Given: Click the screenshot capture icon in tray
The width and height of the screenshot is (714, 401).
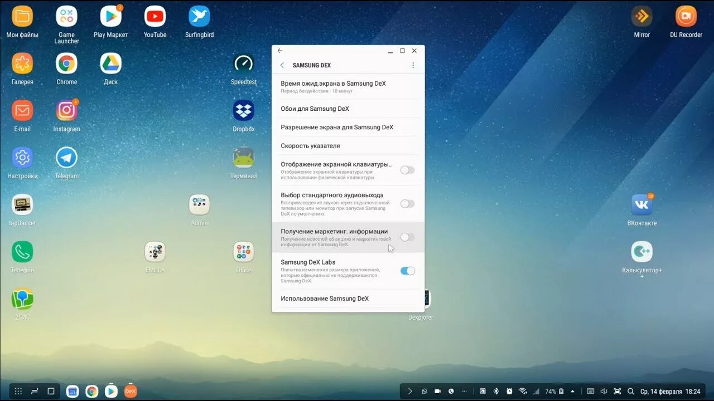Looking at the screenshot, I should (x=617, y=392).
